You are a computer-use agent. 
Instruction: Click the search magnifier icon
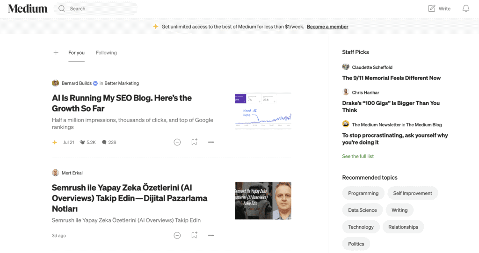coord(62,8)
